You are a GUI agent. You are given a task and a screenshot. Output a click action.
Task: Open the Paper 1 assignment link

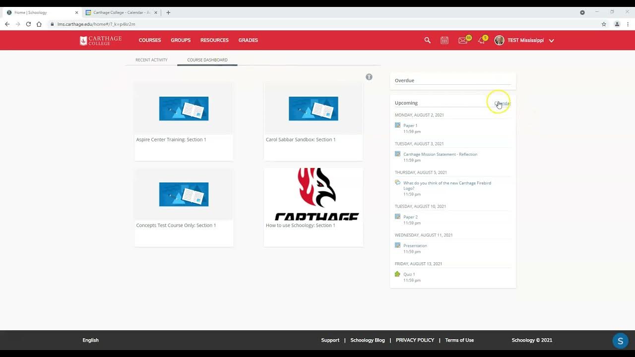coord(410,125)
